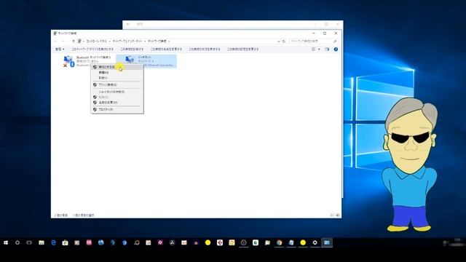Open the address bar history dropdown
This screenshot has width=466, height=262.
[x=278, y=41]
